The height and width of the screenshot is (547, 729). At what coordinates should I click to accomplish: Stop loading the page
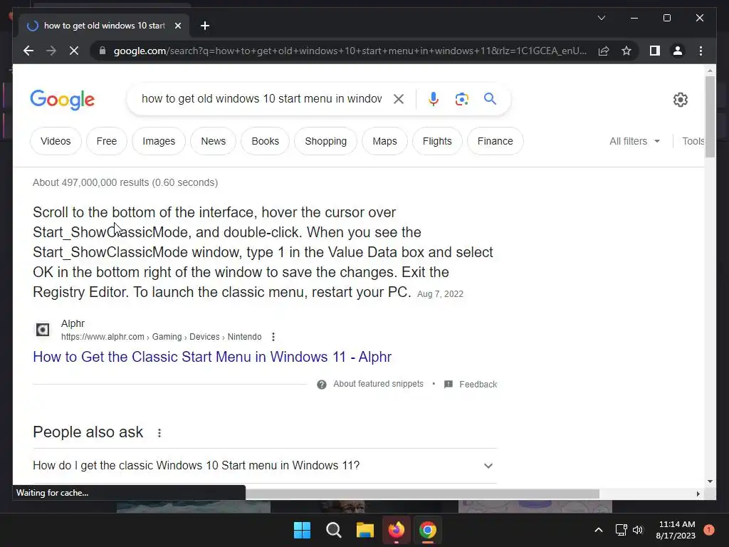click(x=74, y=51)
